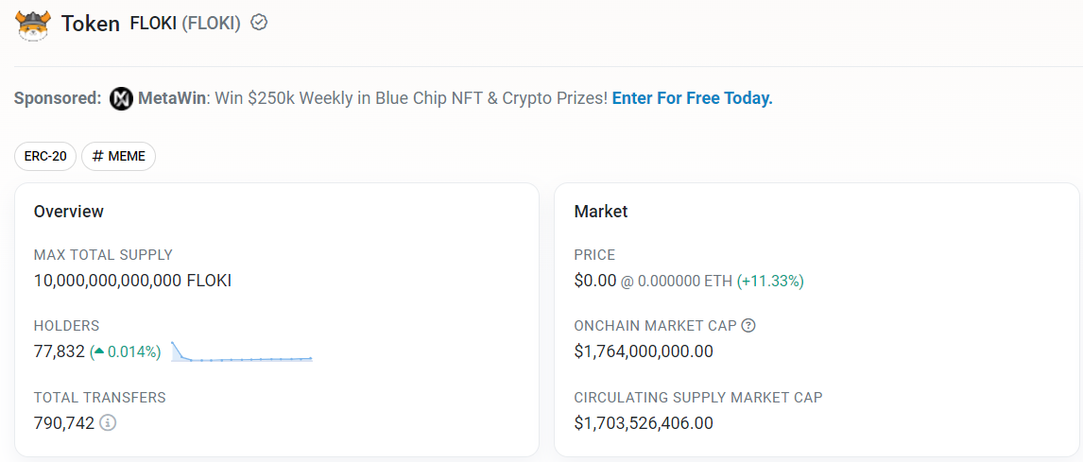Click the FLOKI token logo
This screenshot has width=1083, height=462.
33,24
